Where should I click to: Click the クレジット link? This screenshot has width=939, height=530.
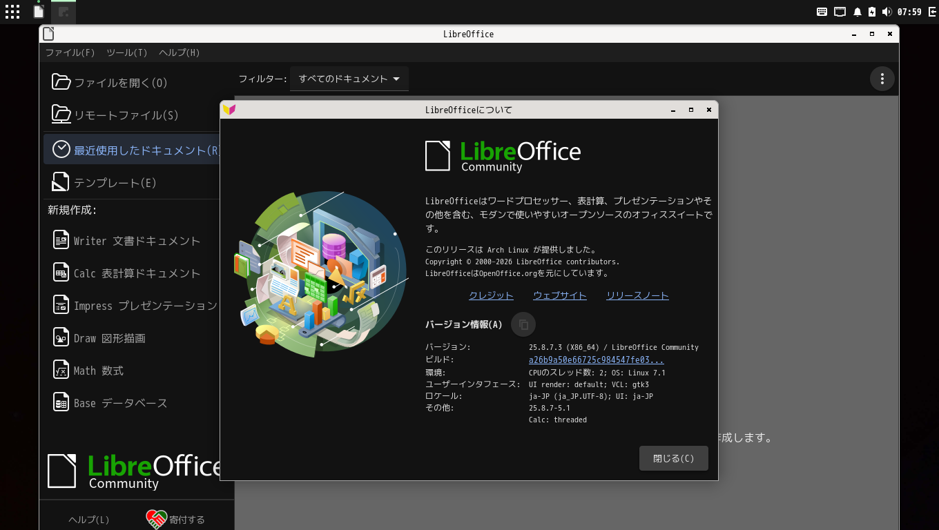491,295
